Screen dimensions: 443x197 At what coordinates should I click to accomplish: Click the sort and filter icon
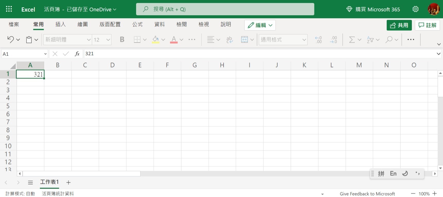[370, 39]
